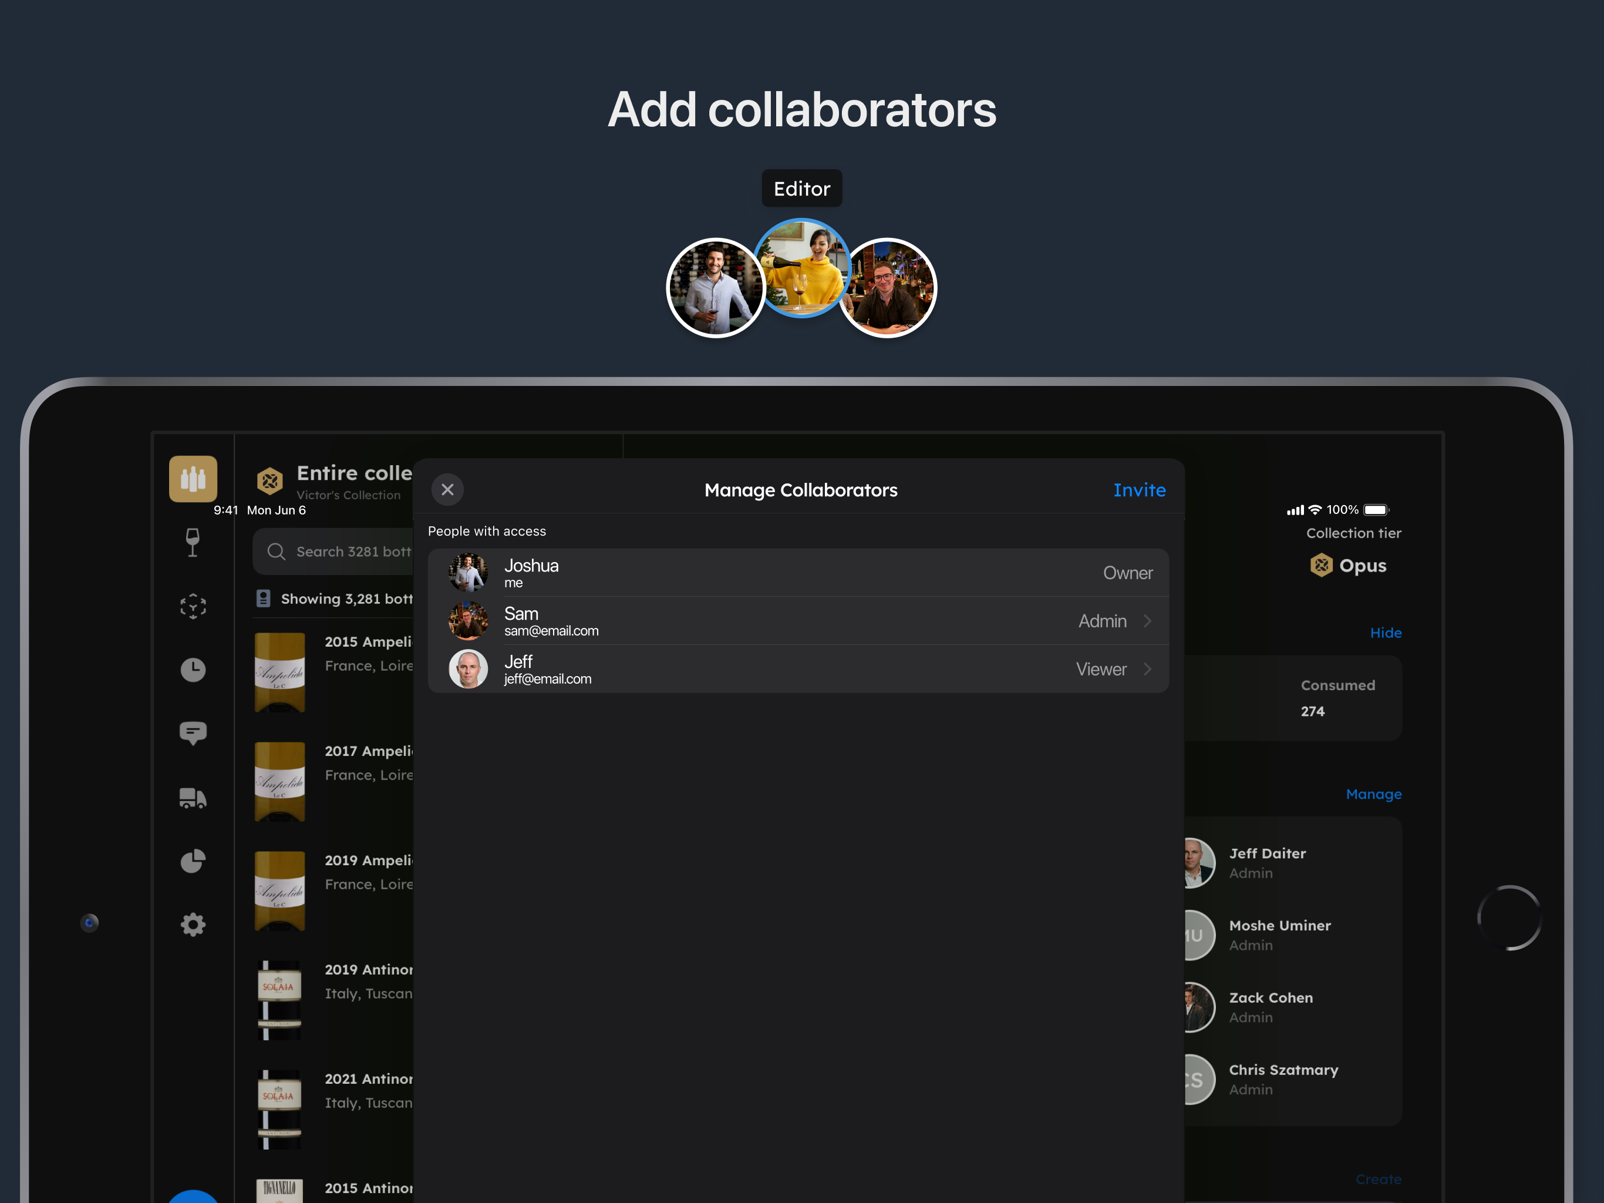Click the cellar icon beside Showing 3,281
The height and width of the screenshot is (1203, 1604).
(x=263, y=599)
